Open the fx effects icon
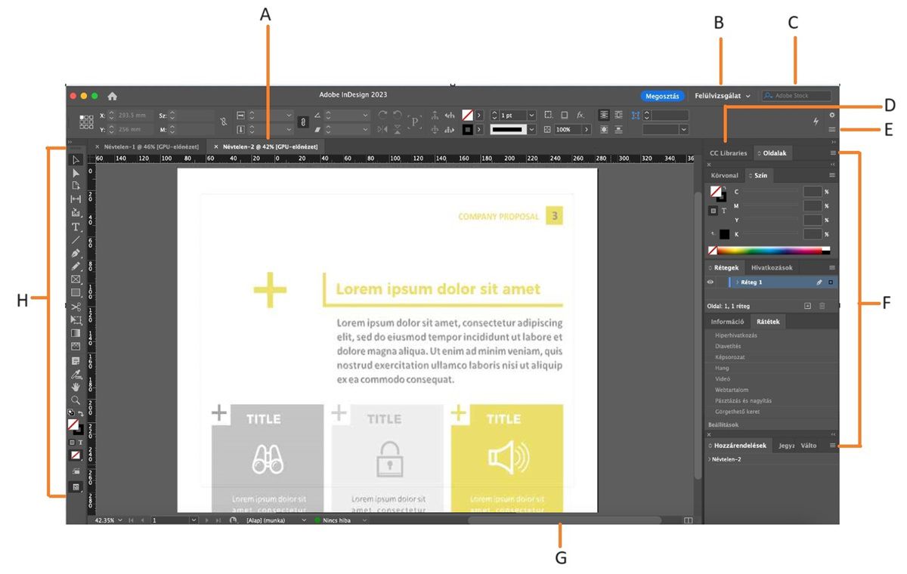Screen dimensions: 907x574 pos(580,115)
